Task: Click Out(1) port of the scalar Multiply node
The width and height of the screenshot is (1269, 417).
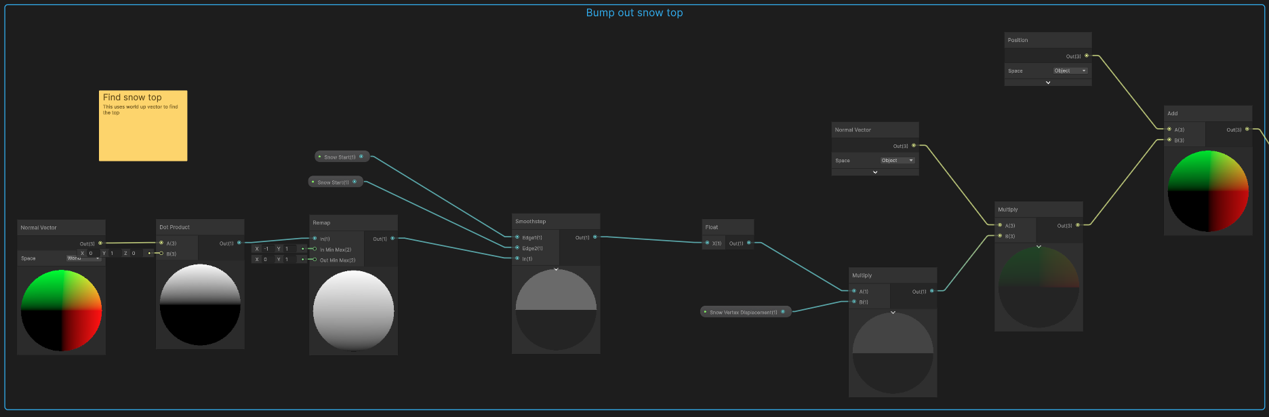Action: coord(932,291)
